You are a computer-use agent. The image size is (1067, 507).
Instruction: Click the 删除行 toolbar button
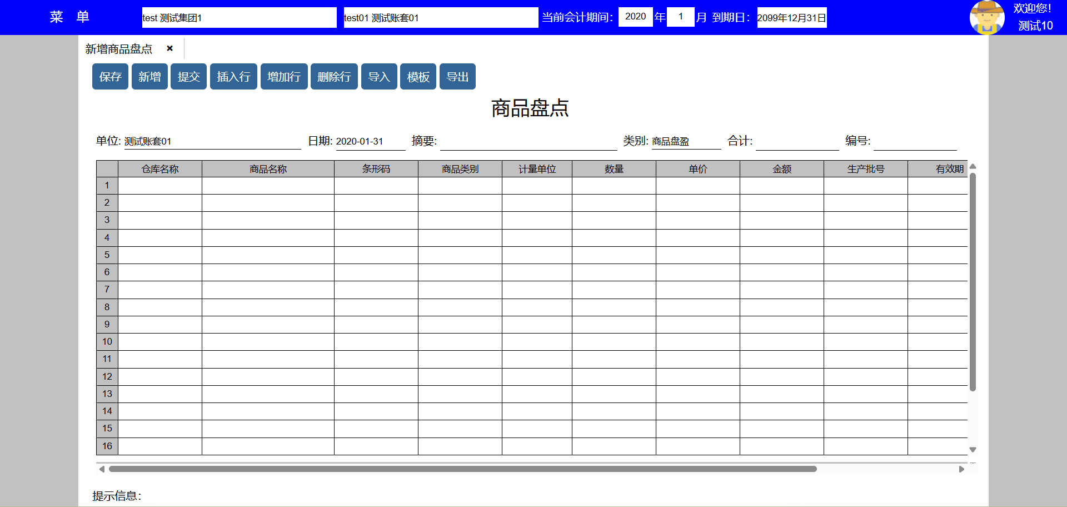[x=334, y=77]
